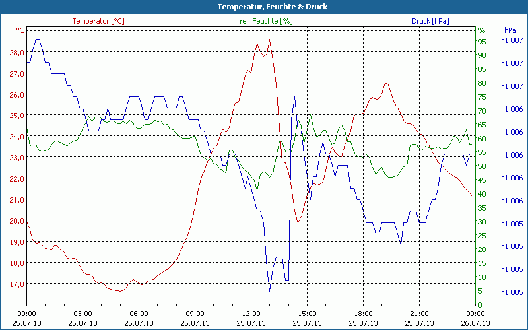Click the green "70" humidity axis tick
Viewport: 528px width, 330px height.
(x=482, y=111)
